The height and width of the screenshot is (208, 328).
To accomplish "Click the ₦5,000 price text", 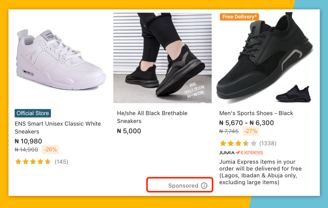I will pyautogui.click(x=129, y=131).
